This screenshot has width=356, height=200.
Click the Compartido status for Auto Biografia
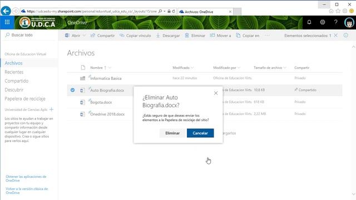coord(305,90)
